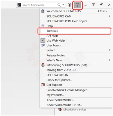Click the Get Support first-aid icon

pos(43,85)
